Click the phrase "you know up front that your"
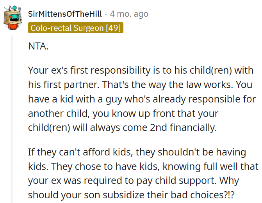 pos(155,114)
